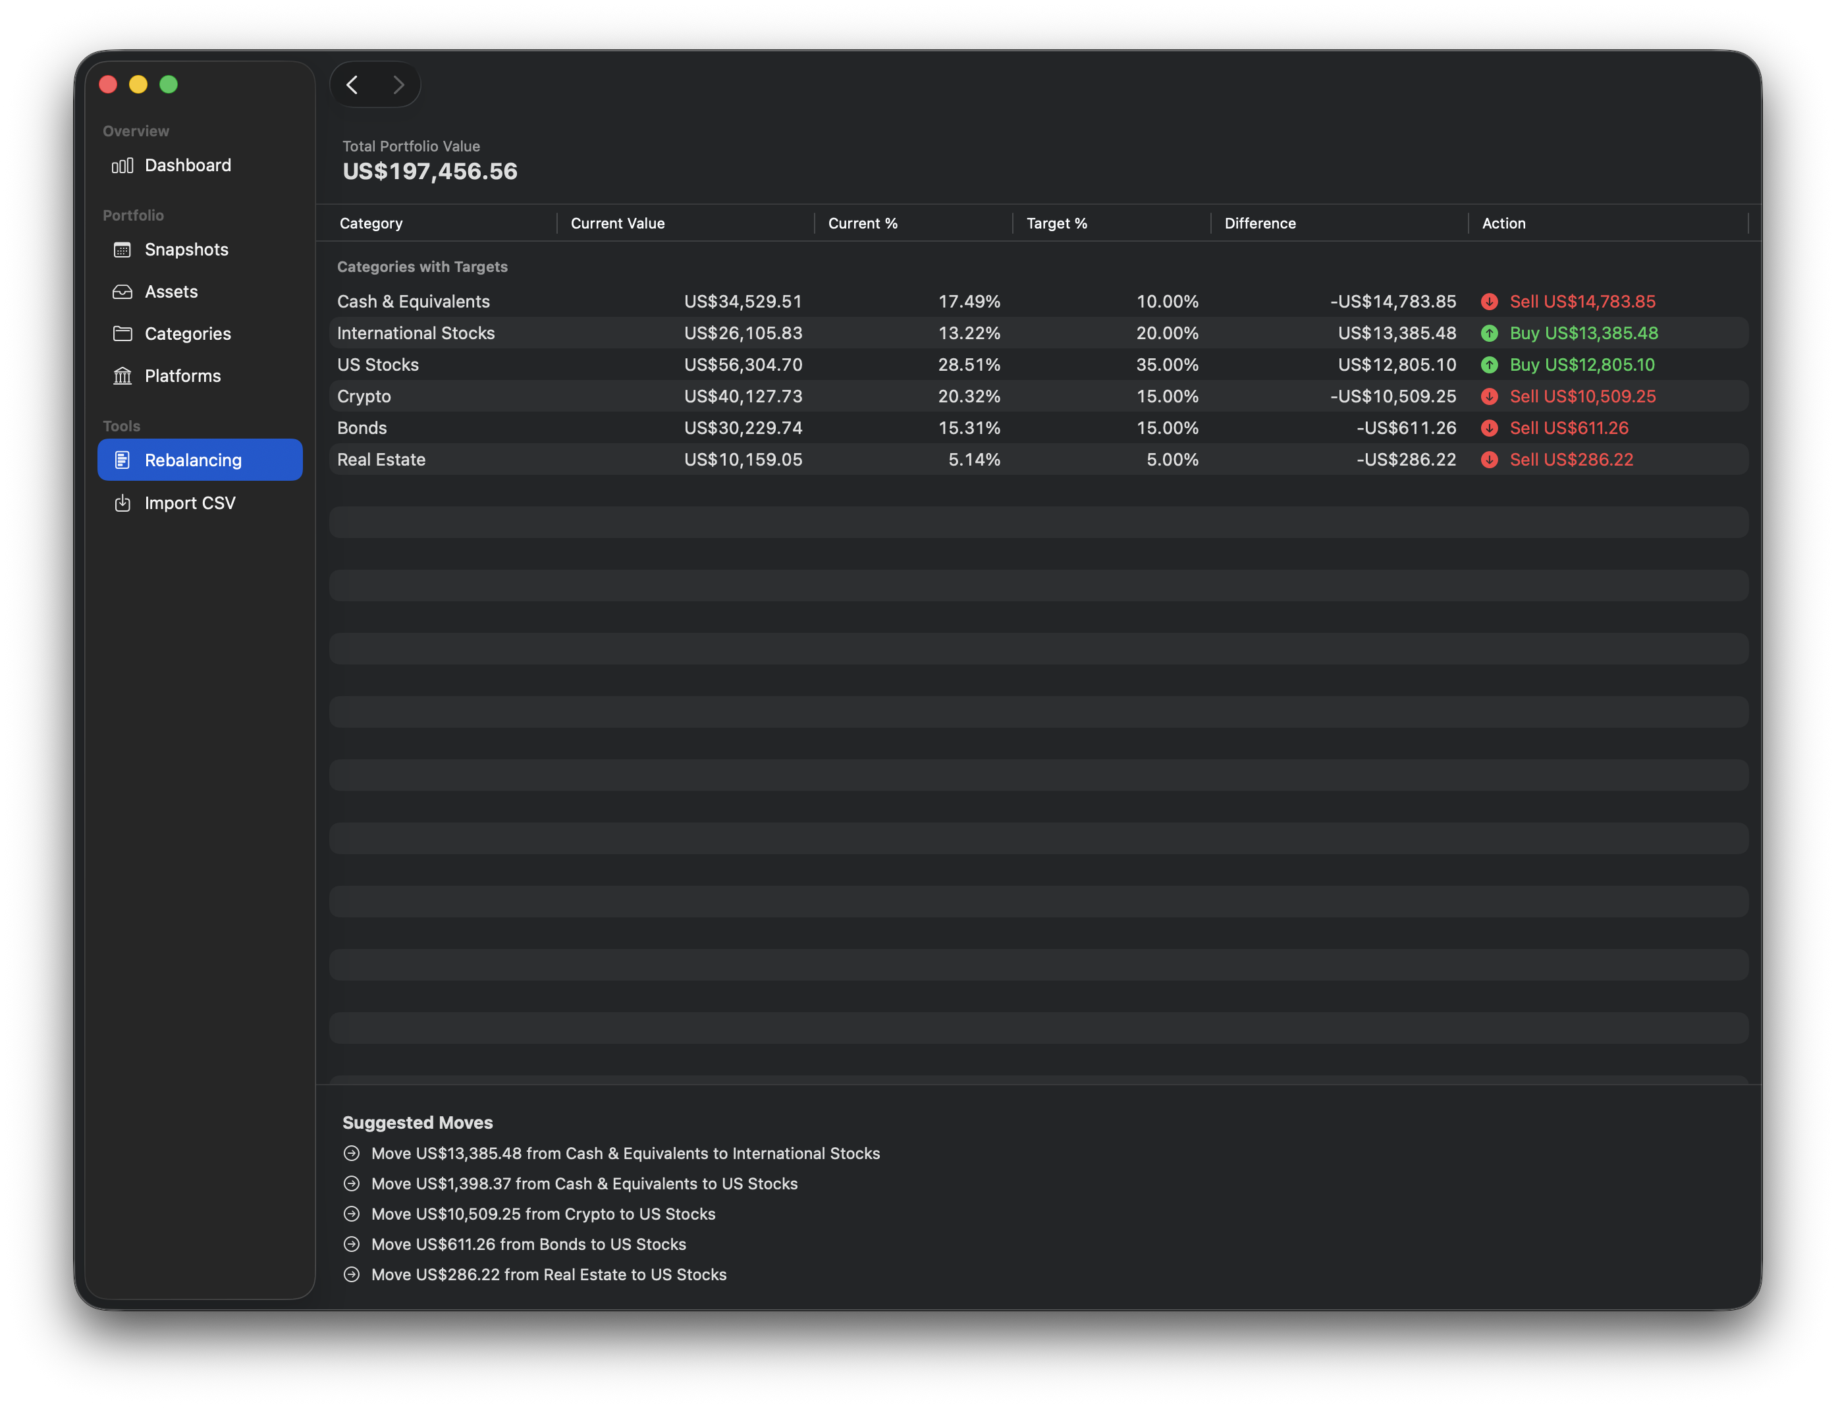Click red sell arrow icon for Crypto
Viewport: 1836px width, 1408px height.
point(1489,396)
